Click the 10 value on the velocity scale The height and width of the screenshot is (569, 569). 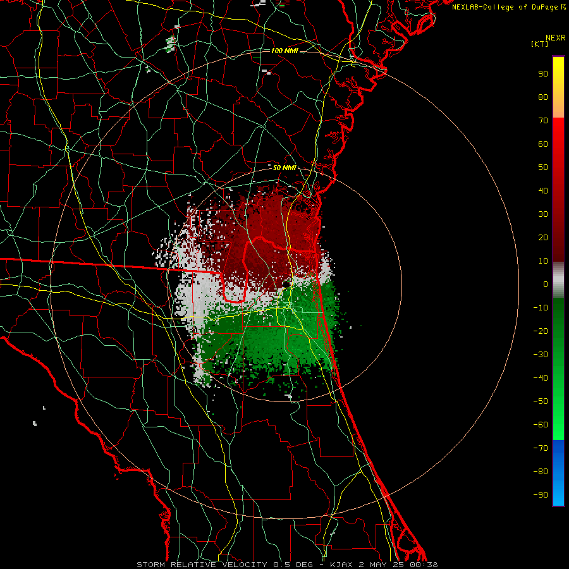tap(543, 261)
